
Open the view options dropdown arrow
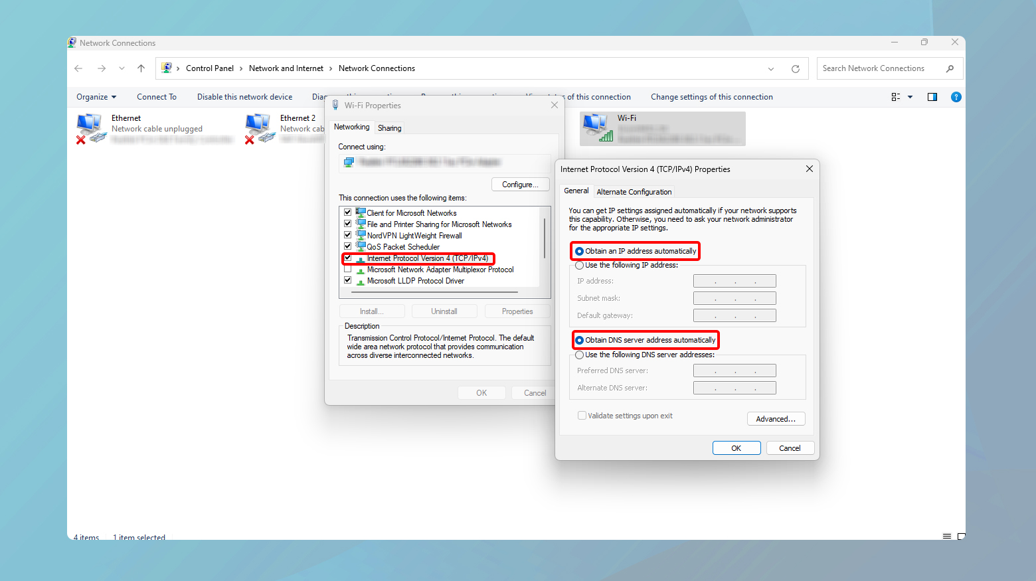[909, 96]
